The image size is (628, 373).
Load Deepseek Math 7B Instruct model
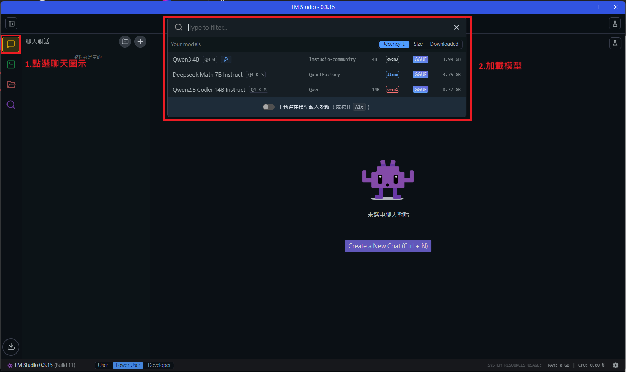[208, 75]
